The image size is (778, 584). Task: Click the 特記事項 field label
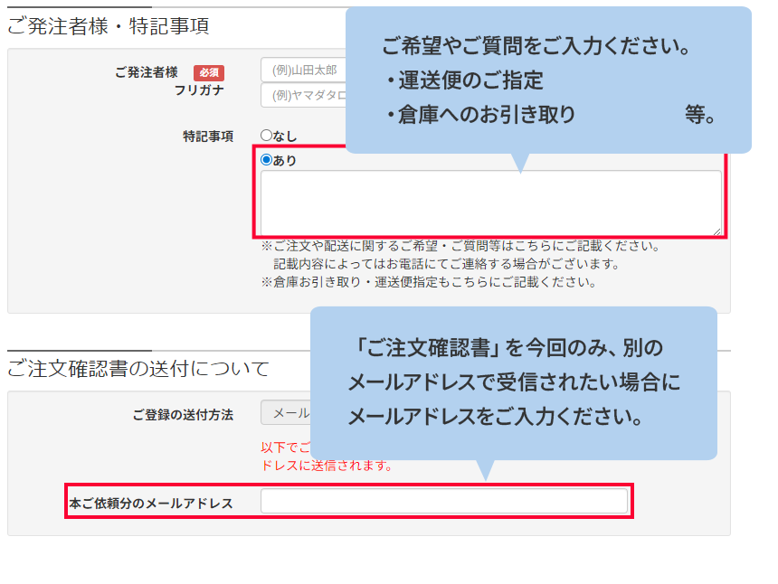(x=208, y=137)
